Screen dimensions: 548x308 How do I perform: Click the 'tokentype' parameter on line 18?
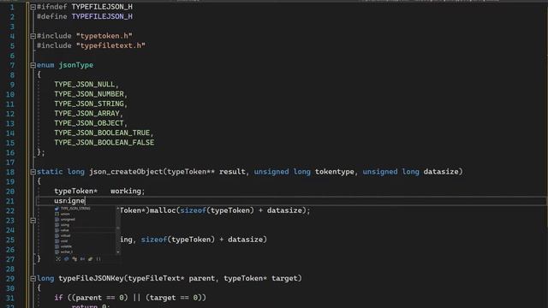point(335,172)
